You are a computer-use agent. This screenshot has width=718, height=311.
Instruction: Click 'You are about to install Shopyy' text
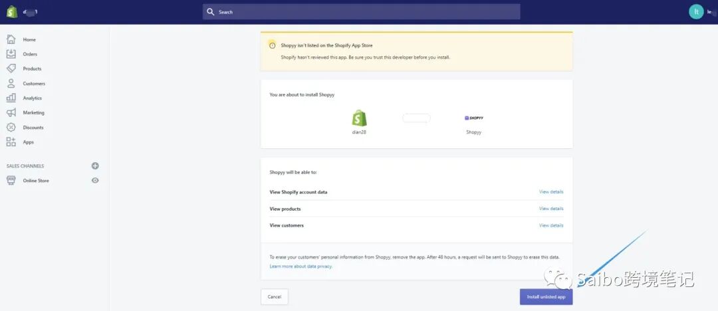(302, 95)
